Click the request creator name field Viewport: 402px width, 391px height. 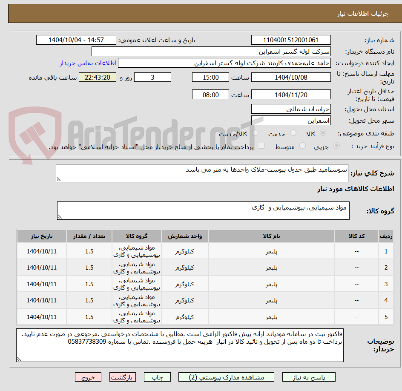tap(224, 63)
